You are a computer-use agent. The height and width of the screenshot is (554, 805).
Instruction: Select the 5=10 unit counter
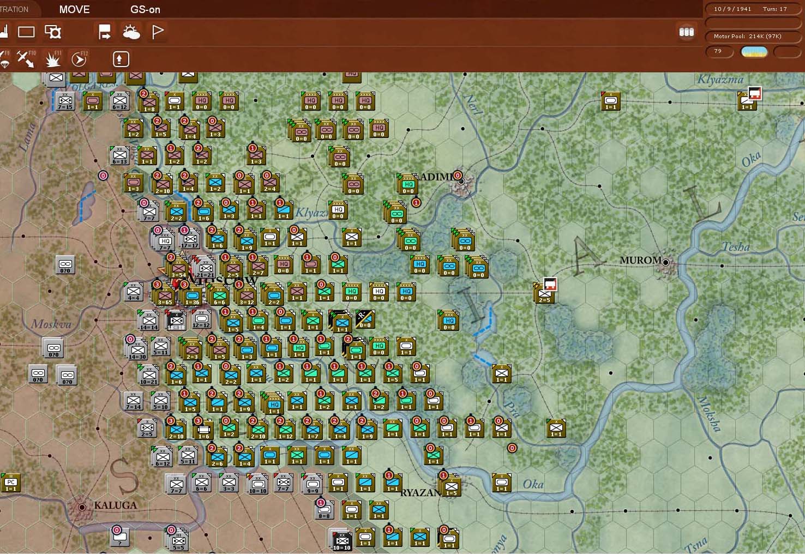click(161, 401)
